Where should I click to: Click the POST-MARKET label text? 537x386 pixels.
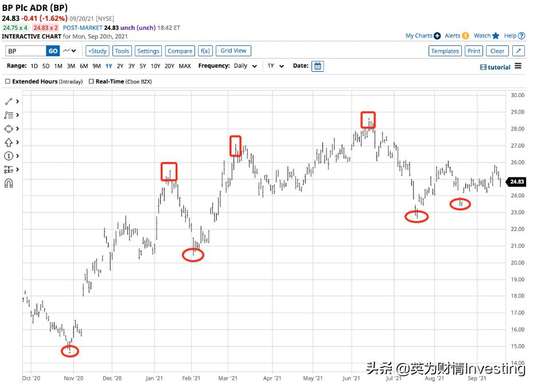click(x=83, y=28)
